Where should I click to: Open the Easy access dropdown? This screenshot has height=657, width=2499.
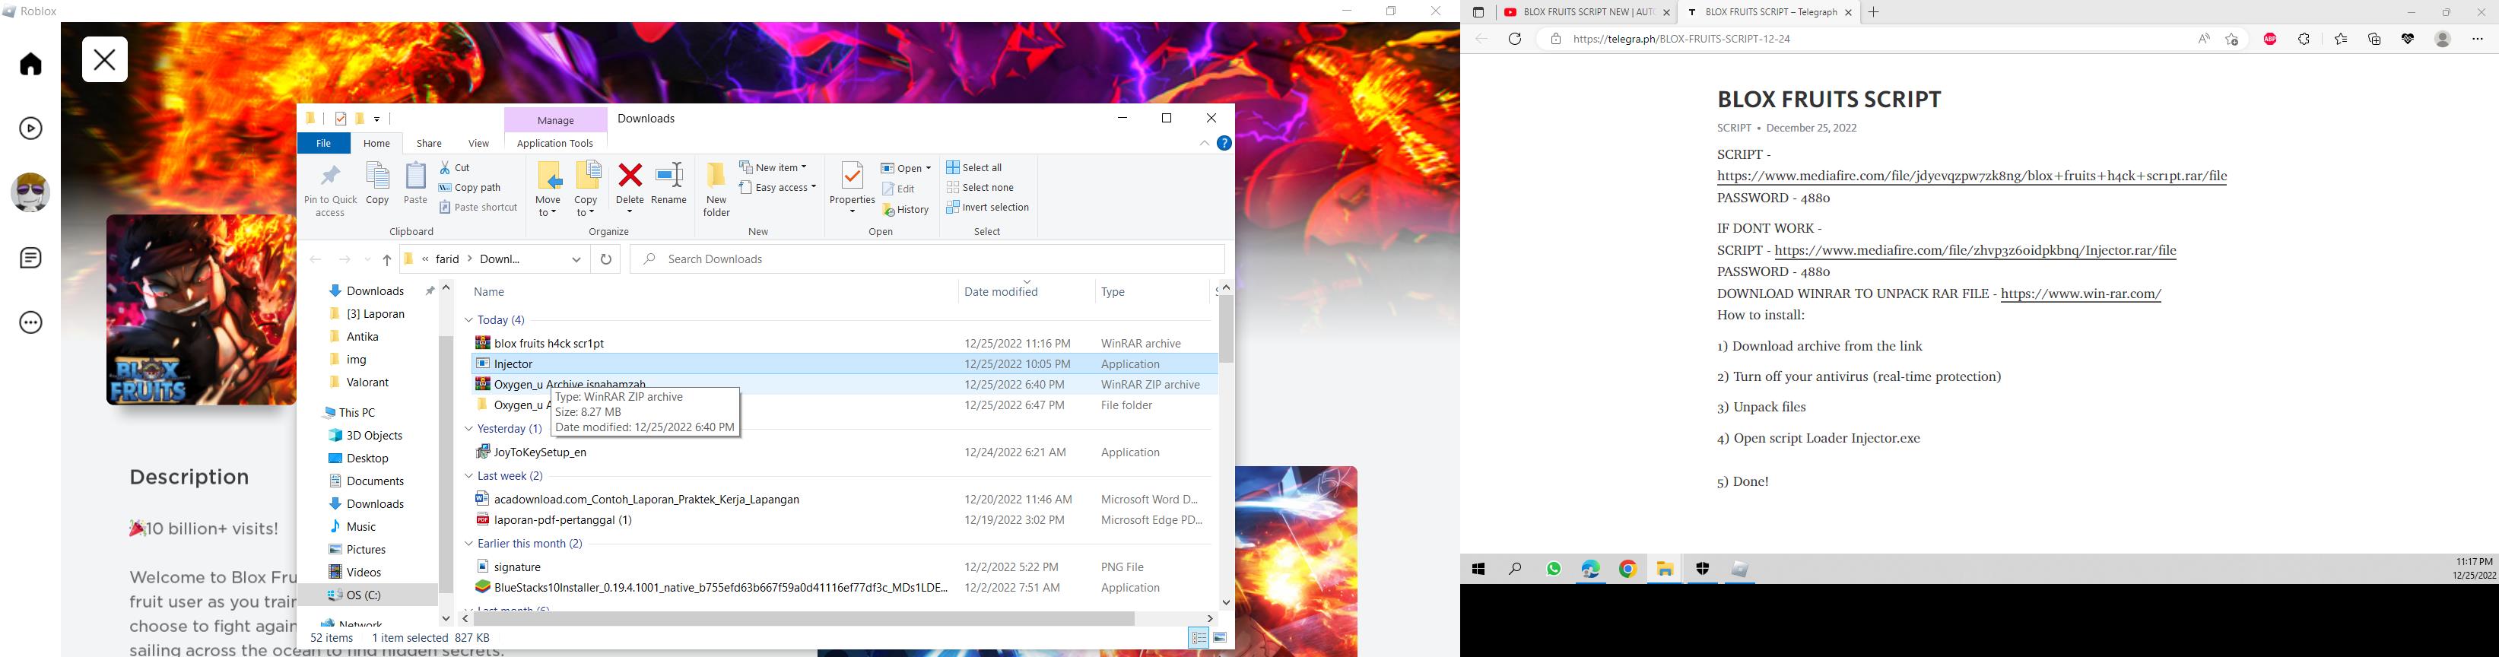pos(778,187)
